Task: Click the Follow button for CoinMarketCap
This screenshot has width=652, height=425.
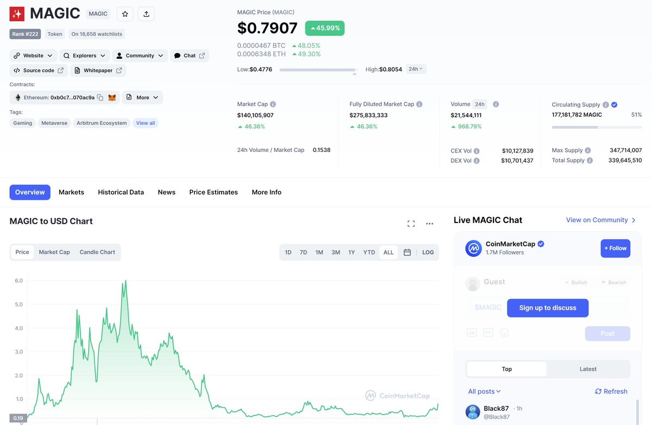Action: tap(615, 248)
